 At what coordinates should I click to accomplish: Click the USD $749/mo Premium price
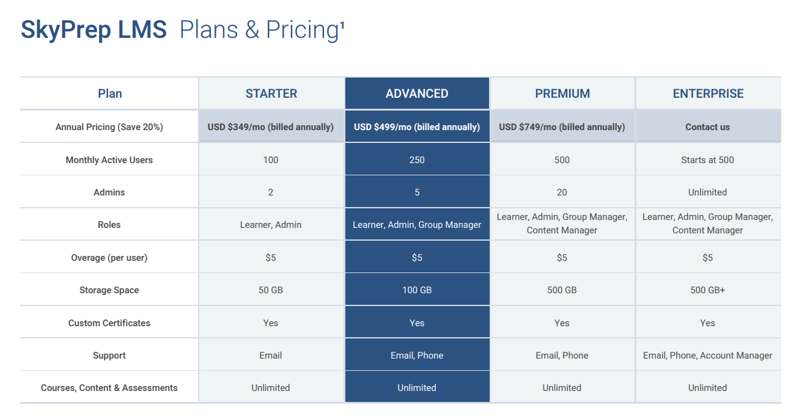(x=562, y=127)
